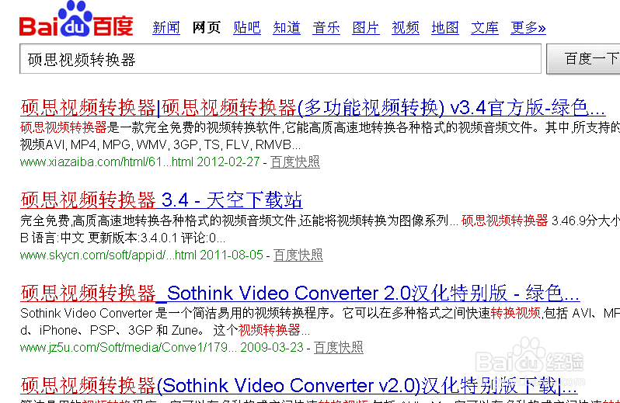Open the Sothink Video Converter v2.0 汉化特别版下载 result
620x403 pixels.
coord(299,386)
